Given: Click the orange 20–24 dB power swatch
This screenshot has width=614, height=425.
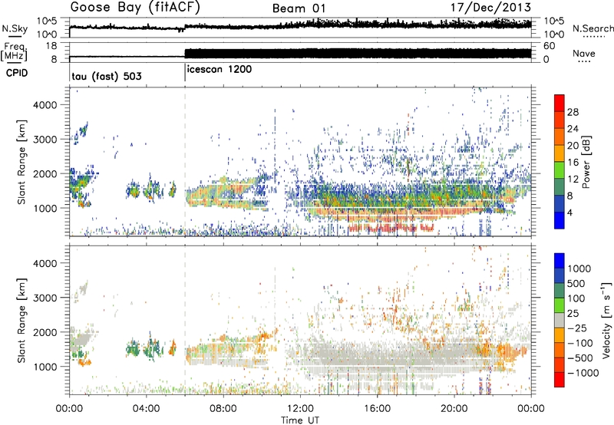Looking at the screenshot, I should 560,137.
